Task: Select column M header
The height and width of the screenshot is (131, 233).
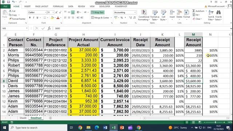Action: point(193,35)
